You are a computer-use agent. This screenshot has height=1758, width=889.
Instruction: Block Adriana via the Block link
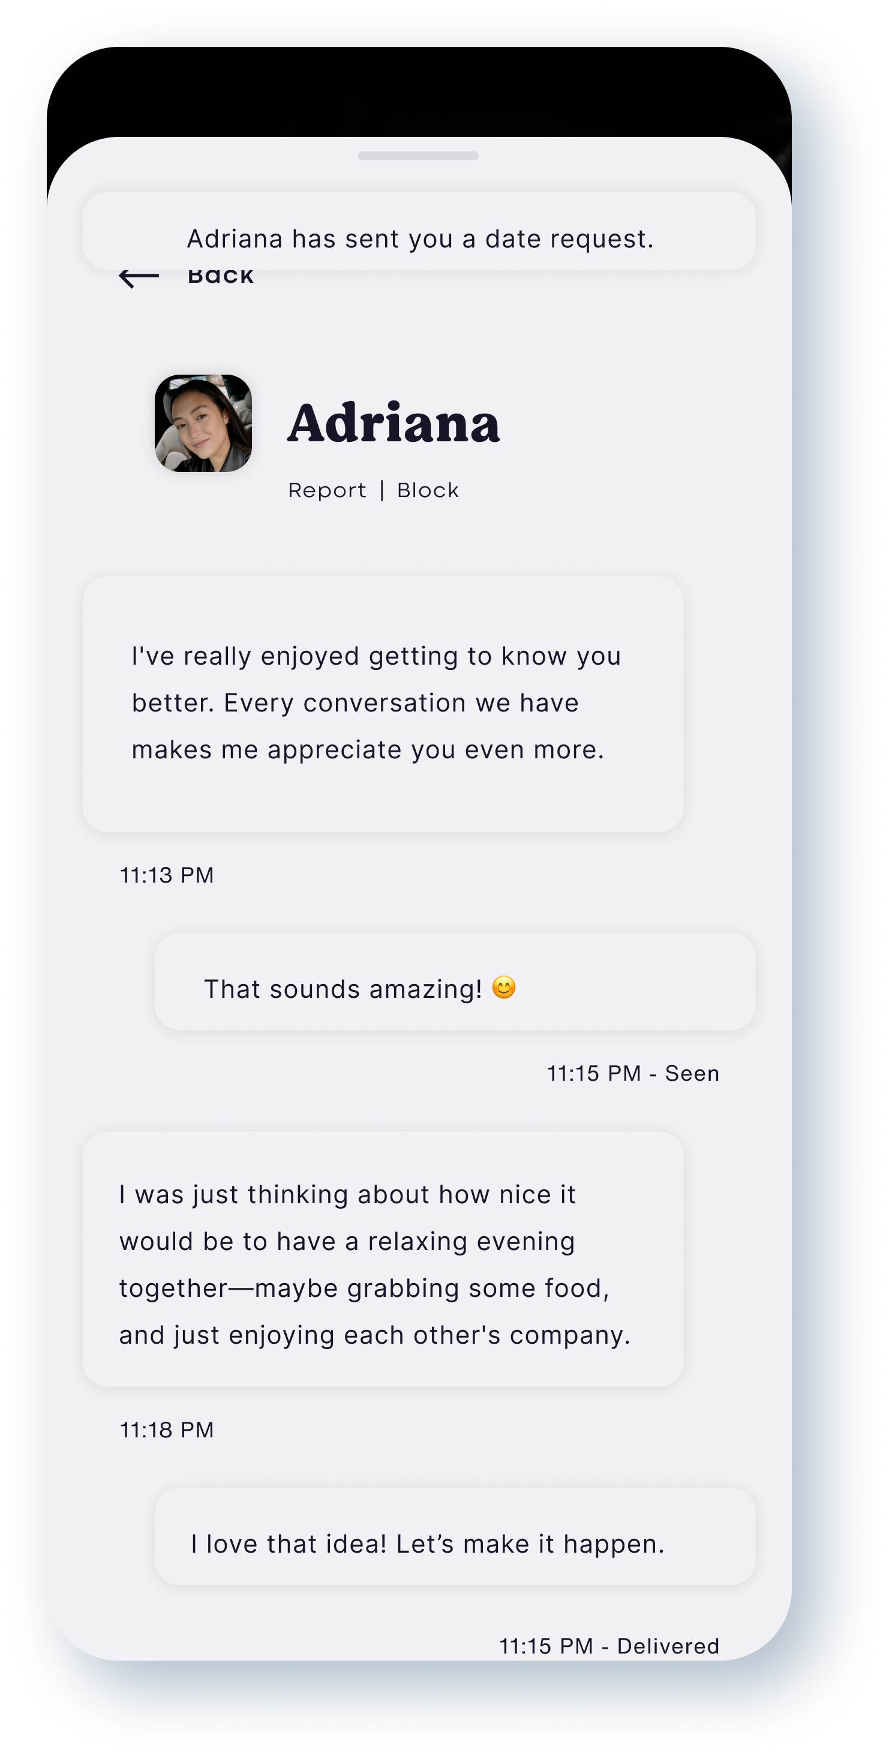coord(428,491)
